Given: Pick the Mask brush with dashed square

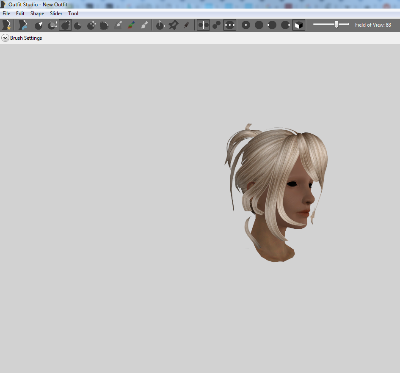Looking at the screenshot, I should tap(52, 25).
